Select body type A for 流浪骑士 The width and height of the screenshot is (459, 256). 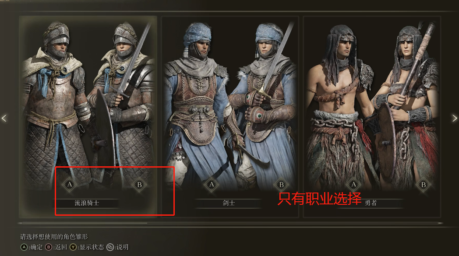point(69,184)
